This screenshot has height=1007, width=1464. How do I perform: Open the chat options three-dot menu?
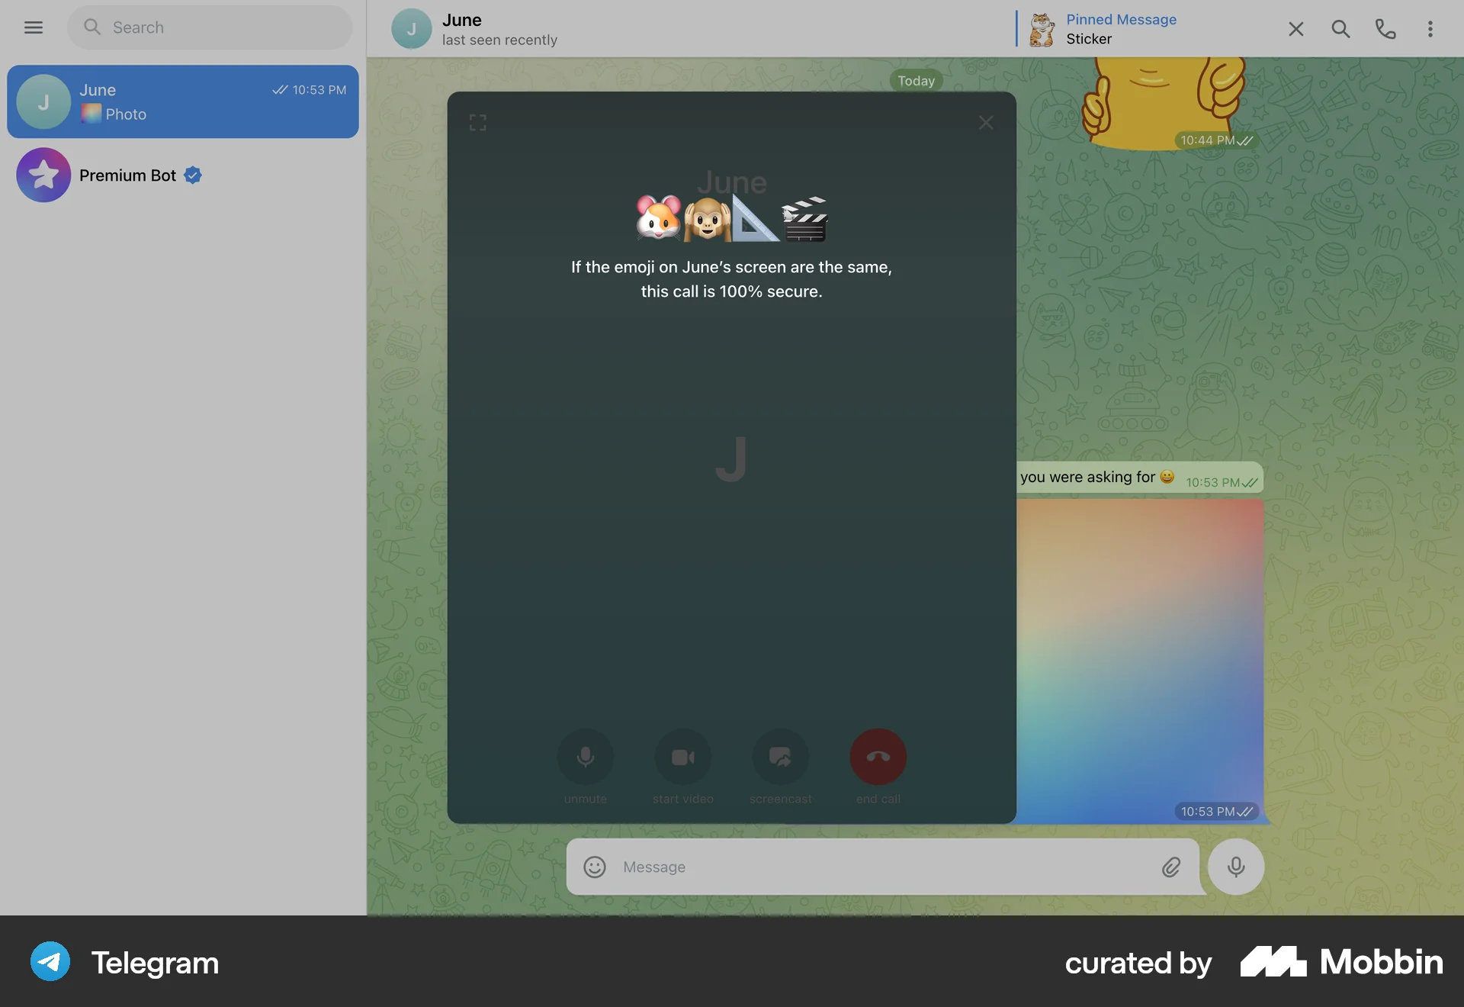point(1431,28)
